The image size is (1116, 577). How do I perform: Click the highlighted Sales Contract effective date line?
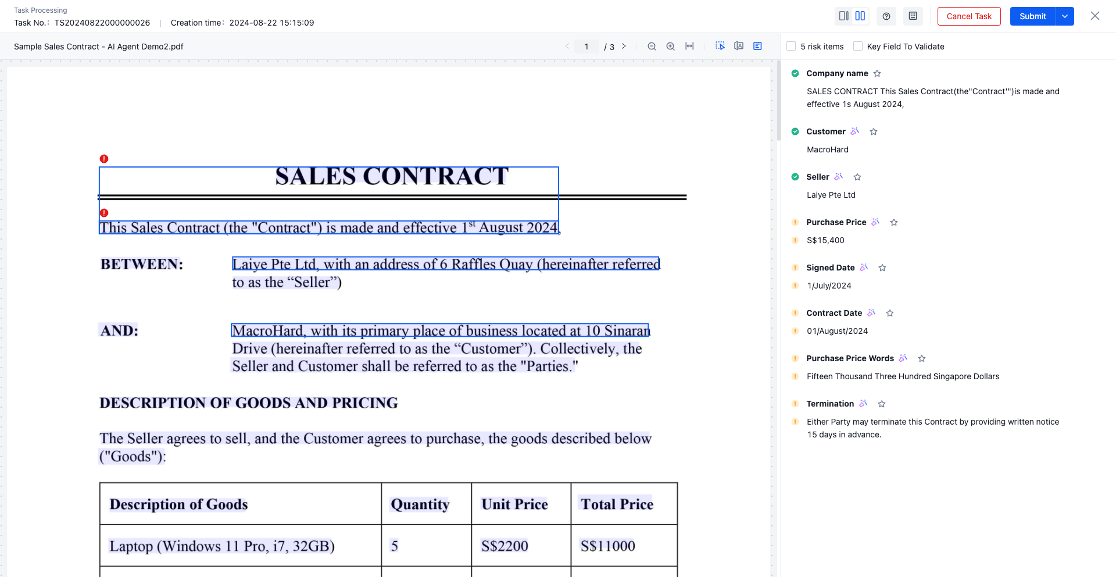pyautogui.click(x=329, y=227)
